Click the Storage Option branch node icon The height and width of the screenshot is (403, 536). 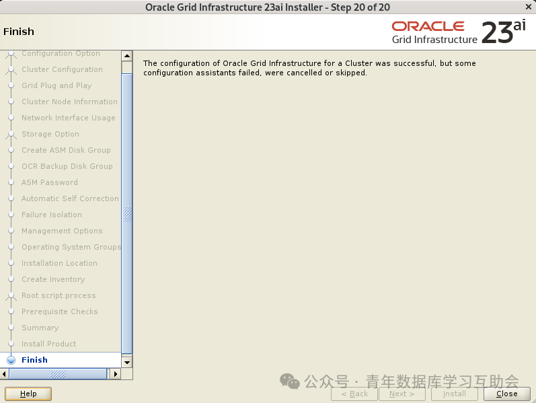[x=11, y=135]
